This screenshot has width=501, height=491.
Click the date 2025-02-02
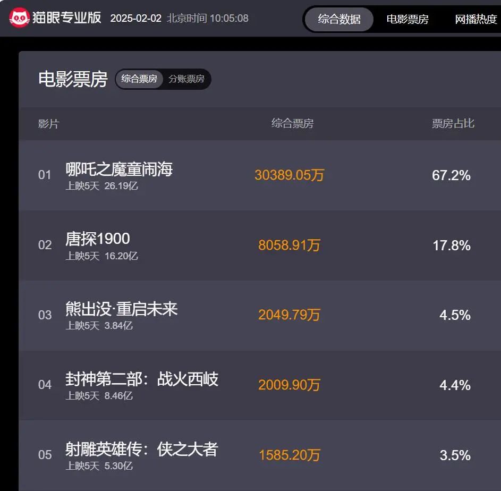135,19
